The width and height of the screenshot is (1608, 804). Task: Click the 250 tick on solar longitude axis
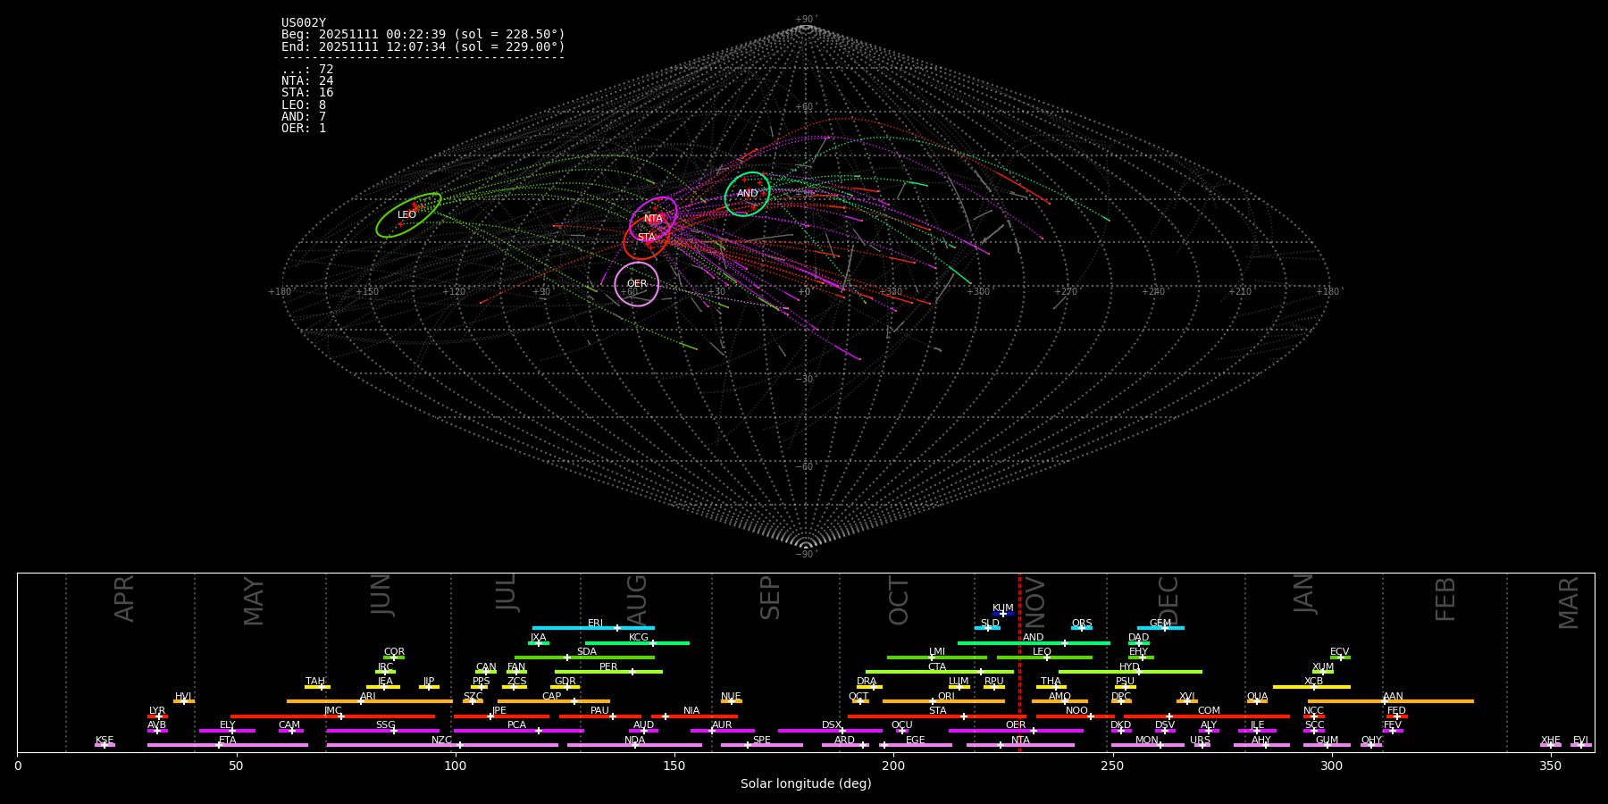pyautogui.click(x=1112, y=766)
